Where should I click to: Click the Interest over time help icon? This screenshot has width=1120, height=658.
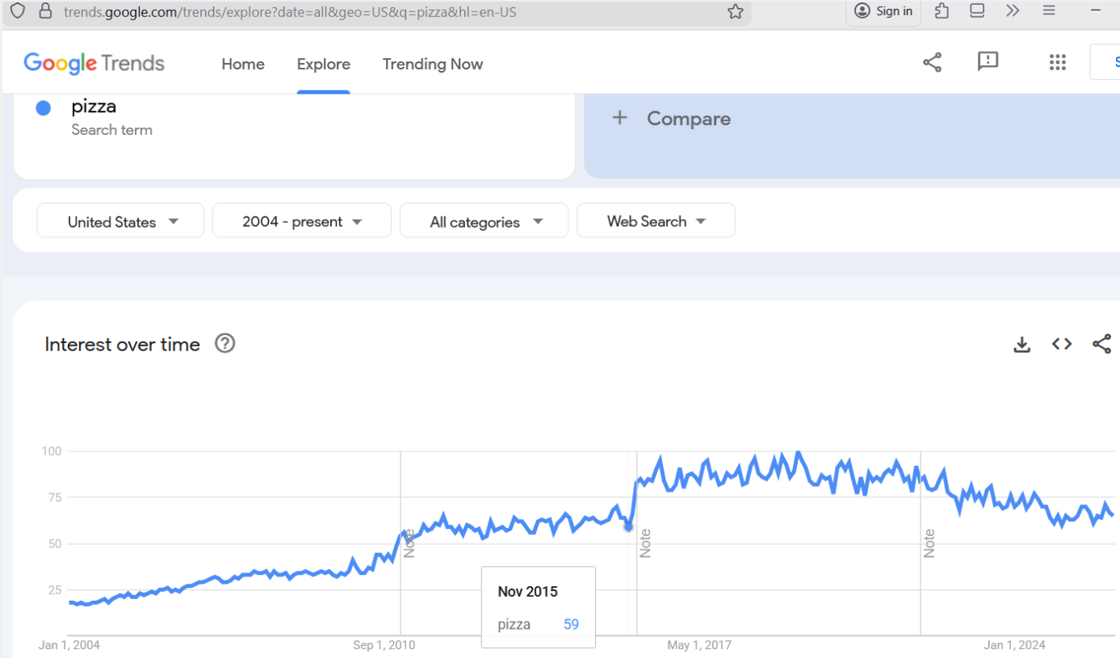tap(224, 343)
